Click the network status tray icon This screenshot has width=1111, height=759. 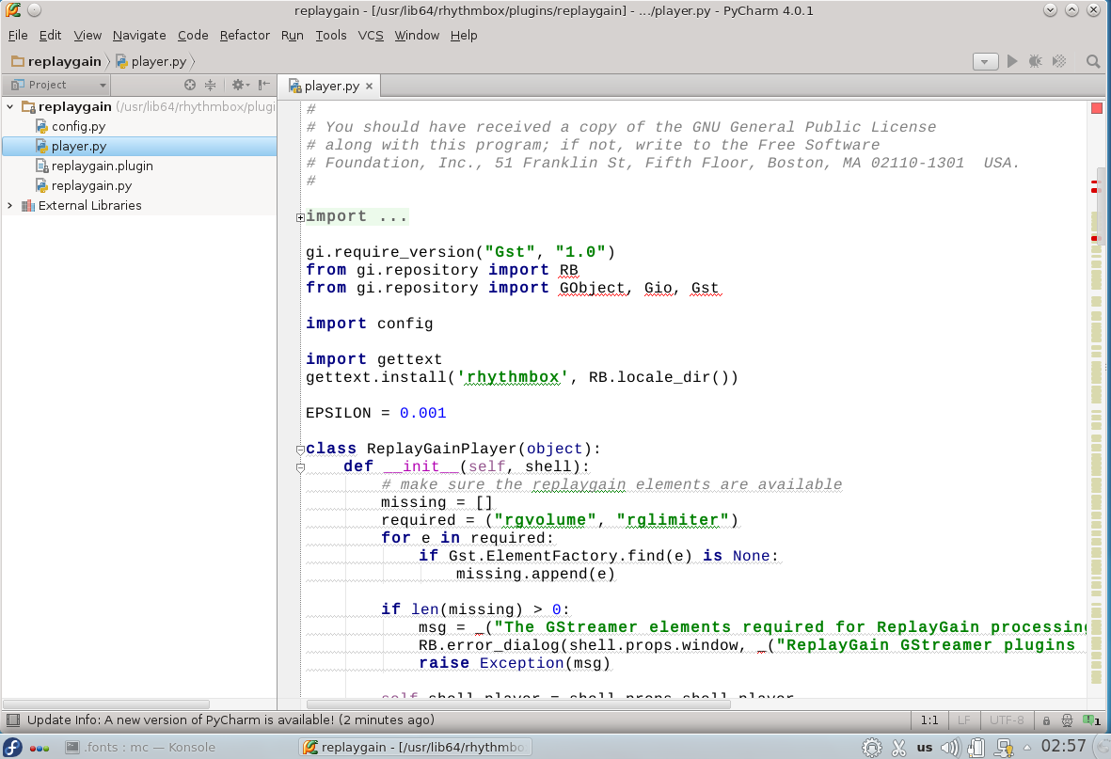[1004, 747]
